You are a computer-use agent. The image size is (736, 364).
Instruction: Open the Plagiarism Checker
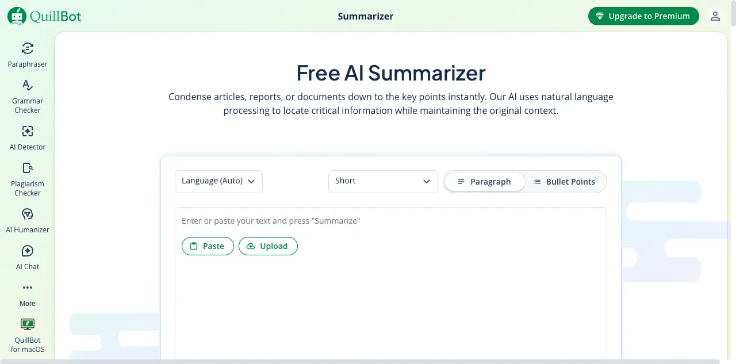click(27, 178)
